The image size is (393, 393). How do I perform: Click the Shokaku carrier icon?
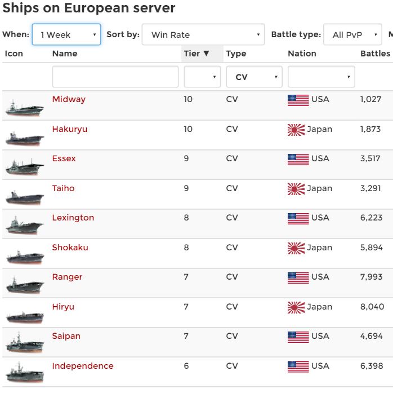24,256
